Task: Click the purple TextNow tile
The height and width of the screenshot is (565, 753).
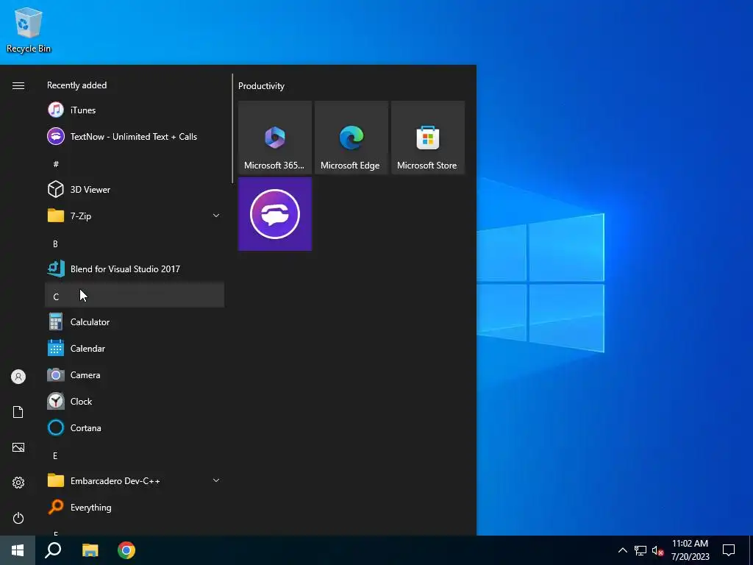Action: 275,214
